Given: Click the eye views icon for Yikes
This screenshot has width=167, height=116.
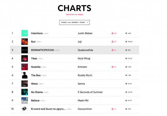Looking at the screenshot, I should coord(126,58).
